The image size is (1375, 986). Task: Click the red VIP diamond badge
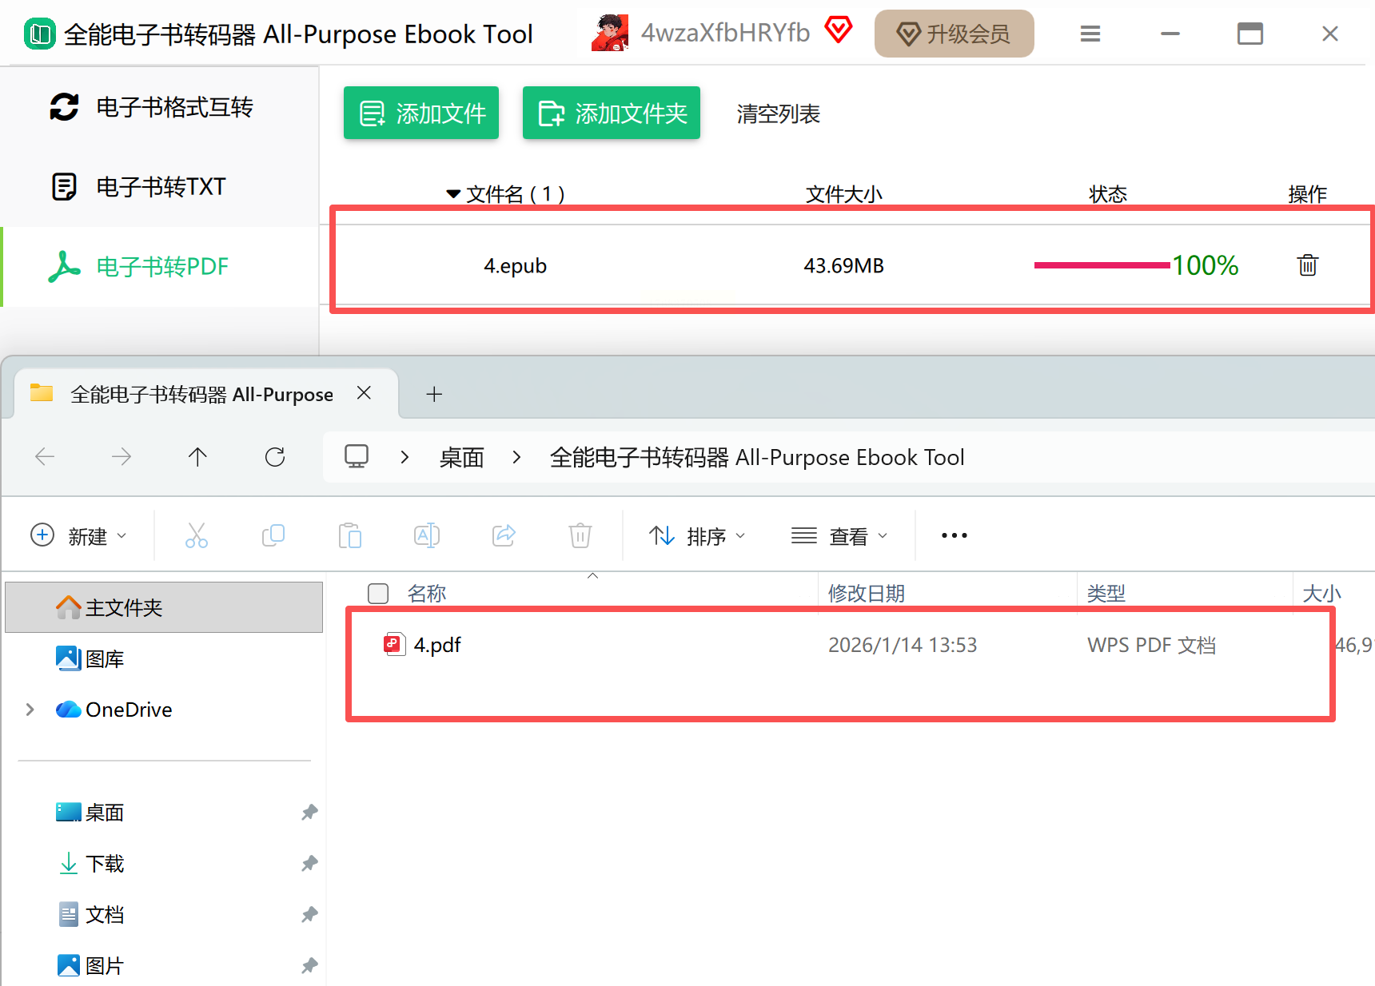839,30
